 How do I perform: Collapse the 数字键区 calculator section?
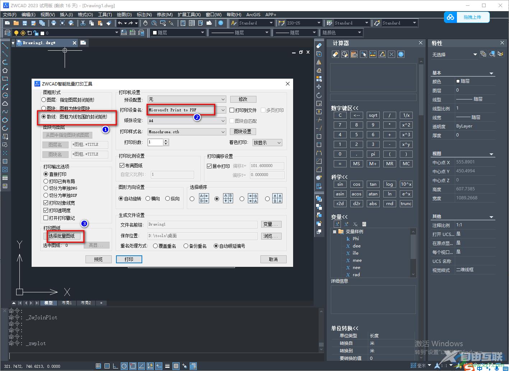[x=344, y=108]
